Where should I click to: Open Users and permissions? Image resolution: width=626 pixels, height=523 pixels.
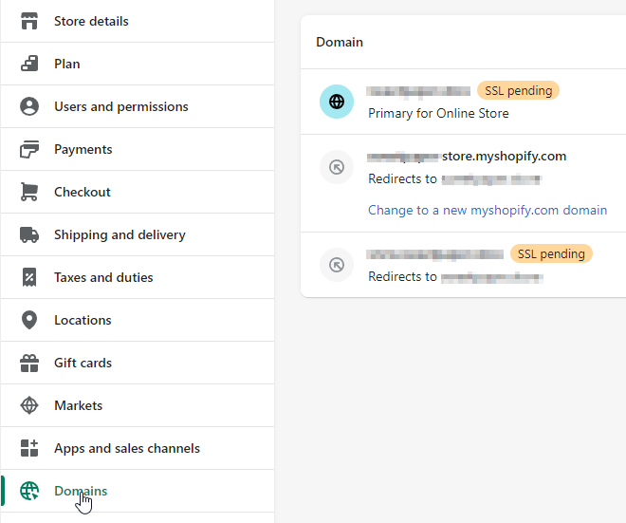(138, 106)
